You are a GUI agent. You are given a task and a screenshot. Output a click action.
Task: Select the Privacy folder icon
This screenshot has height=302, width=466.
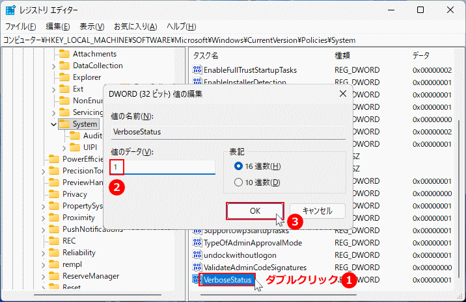[x=54, y=194]
